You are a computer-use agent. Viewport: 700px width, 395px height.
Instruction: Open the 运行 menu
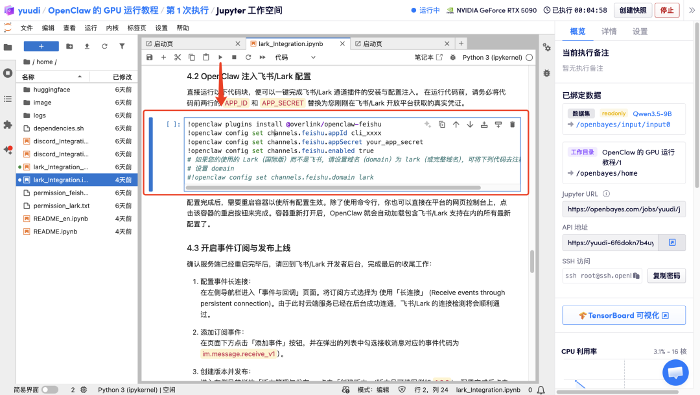click(91, 28)
